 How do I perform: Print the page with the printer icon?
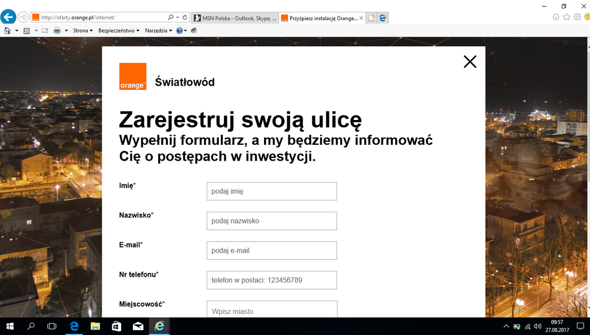click(x=57, y=31)
